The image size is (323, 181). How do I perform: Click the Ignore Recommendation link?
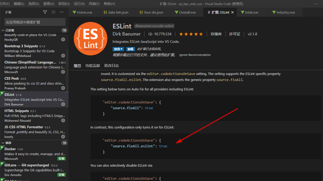pyautogui.click(x=195, y=55)
